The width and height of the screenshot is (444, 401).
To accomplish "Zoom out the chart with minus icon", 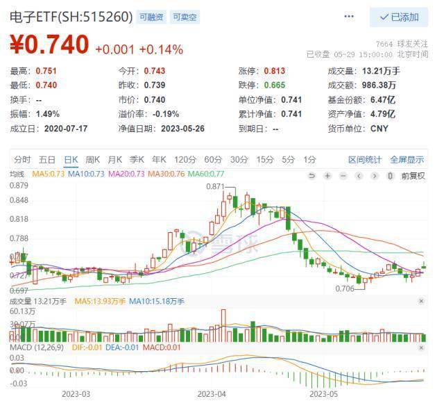I will (x=343, y=174).
